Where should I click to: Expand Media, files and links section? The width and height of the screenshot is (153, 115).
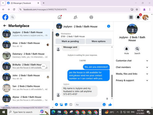(x=132, y=74)
